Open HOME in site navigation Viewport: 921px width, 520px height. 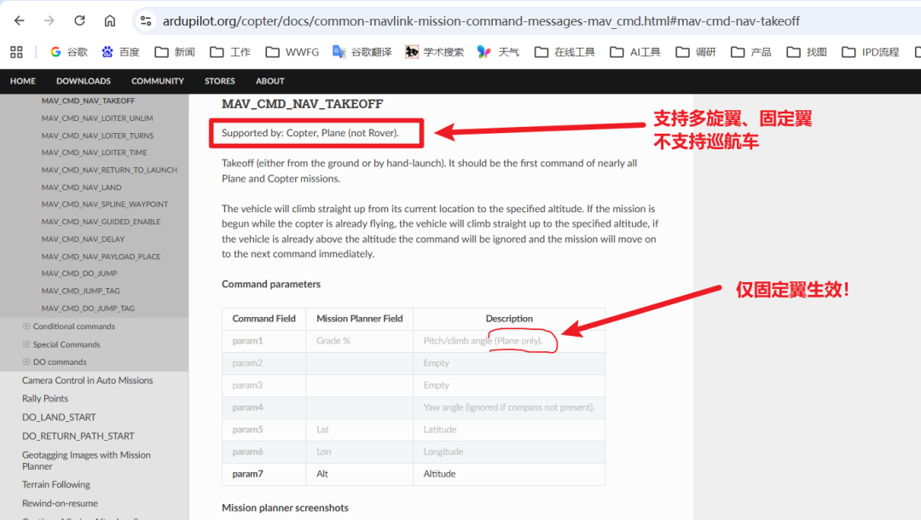(x=23, y=81)
